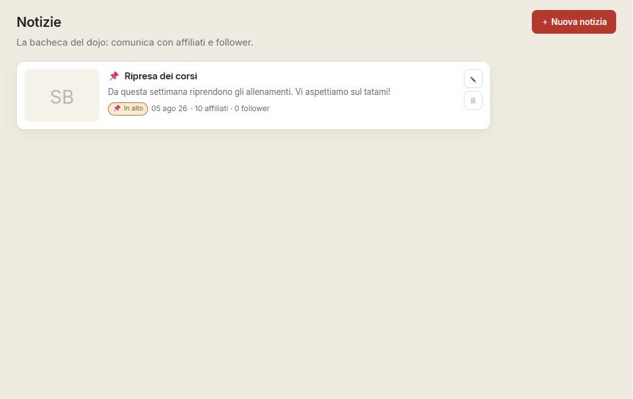Click the word affiliati in the subtitle
633x399 pixels.
tap(190, 42)
